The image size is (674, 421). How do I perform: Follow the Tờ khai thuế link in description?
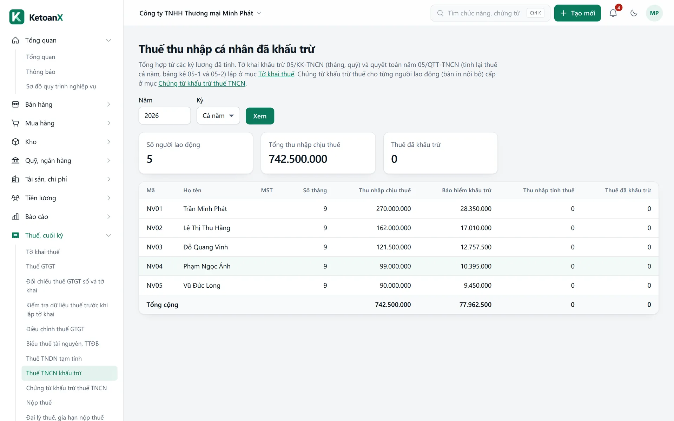pyautogui.click(x=276, y=74)
